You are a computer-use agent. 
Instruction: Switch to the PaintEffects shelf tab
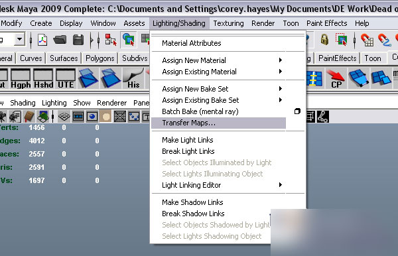pyautogui.click(x=338, y=58)
